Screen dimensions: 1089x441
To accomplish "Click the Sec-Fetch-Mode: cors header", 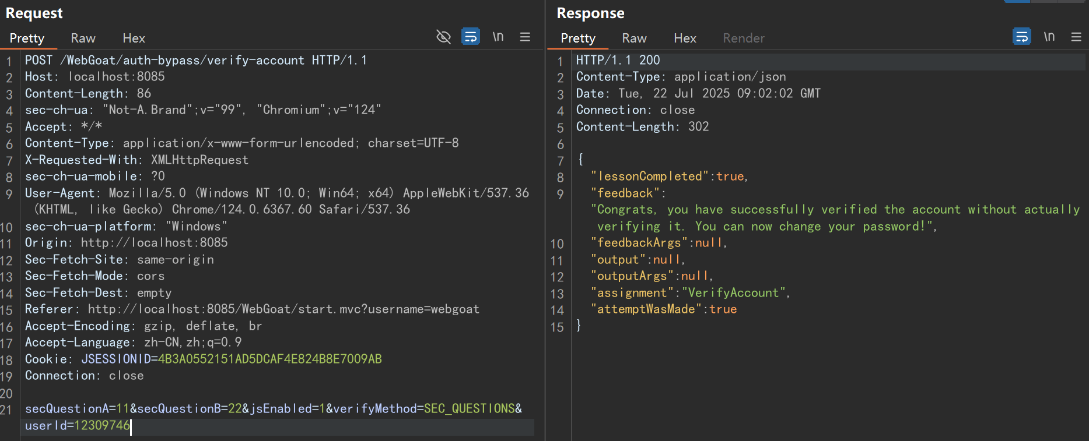I will [94, 276].
